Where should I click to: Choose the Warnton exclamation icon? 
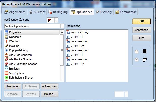point(7,41)
